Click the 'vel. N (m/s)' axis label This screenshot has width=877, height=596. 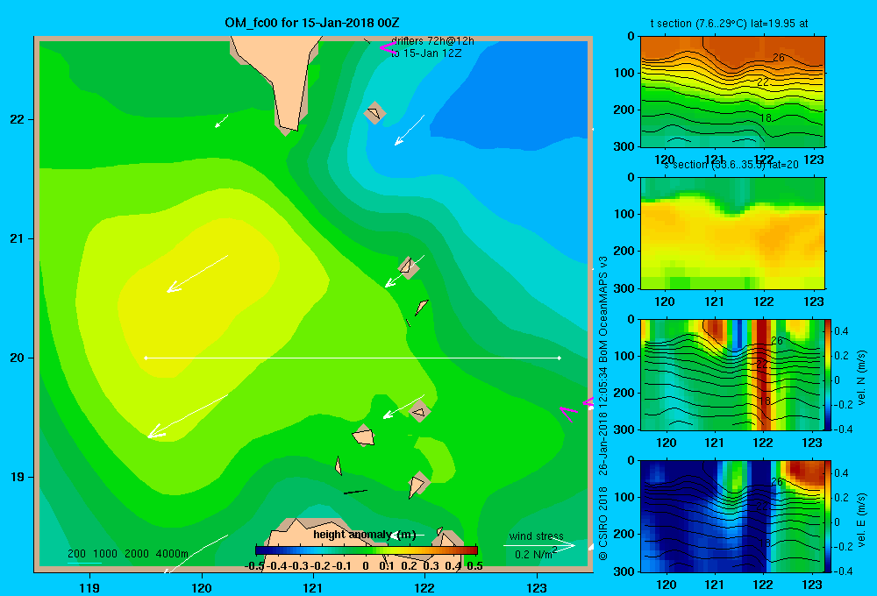[x=862, y=378]
